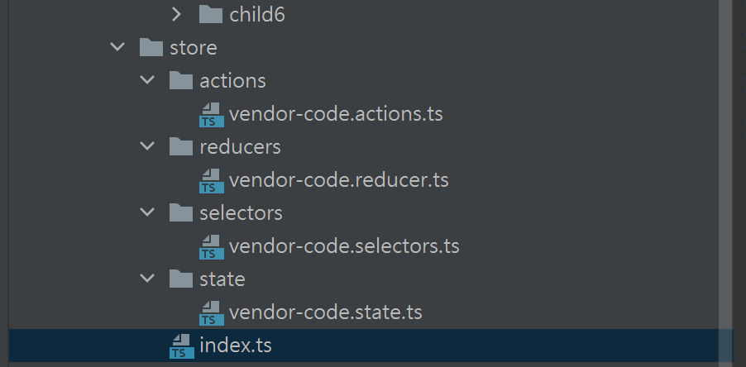
Task: Click TypeScript icon of index.ts
Action: click(182, 346)
